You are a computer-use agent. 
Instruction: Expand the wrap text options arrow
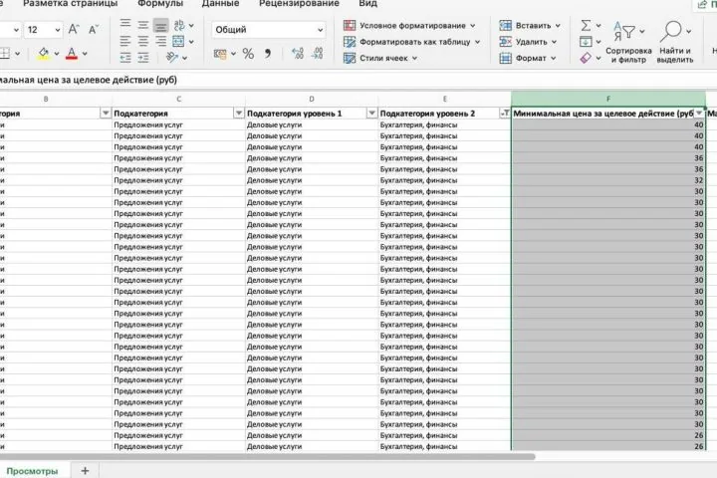coord(191,26)
